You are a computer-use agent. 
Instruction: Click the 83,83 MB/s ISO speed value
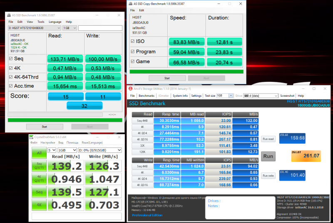coord(186,42)
